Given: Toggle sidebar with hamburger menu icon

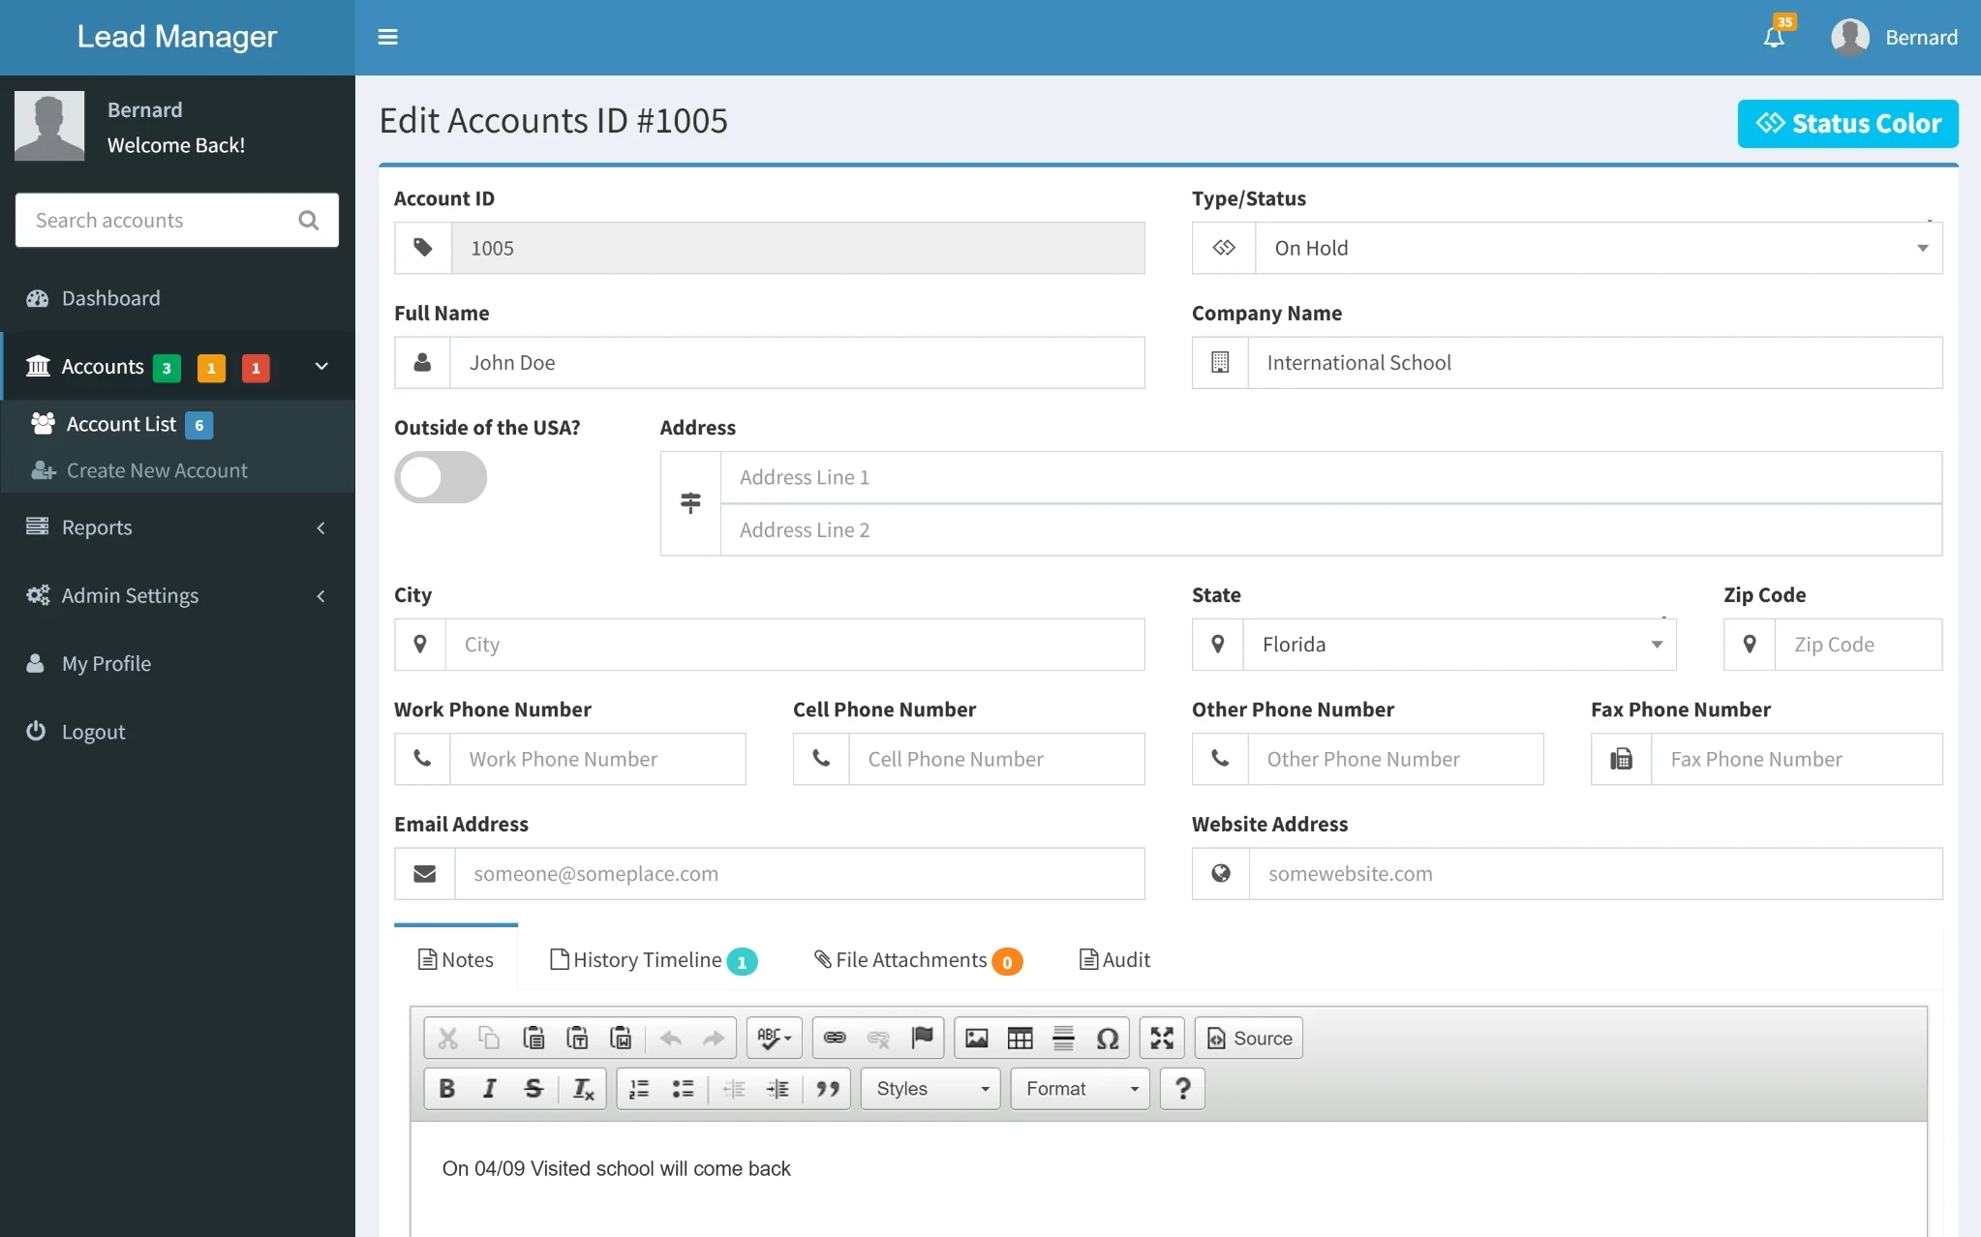Looking at the screenshot, I should pos(387,37).
